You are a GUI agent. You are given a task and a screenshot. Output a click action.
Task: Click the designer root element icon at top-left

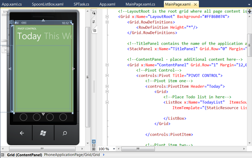[12, 22]
